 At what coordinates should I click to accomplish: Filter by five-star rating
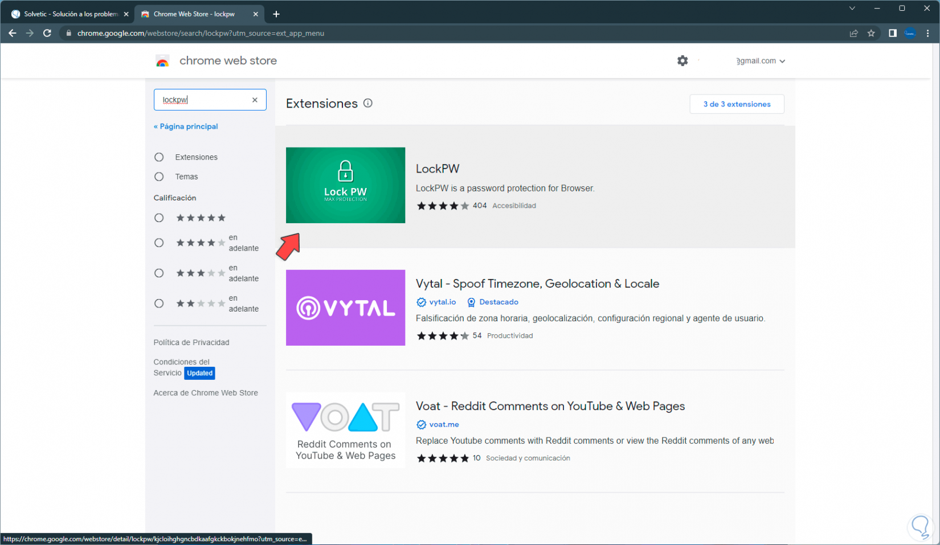(x=159, y=218)
